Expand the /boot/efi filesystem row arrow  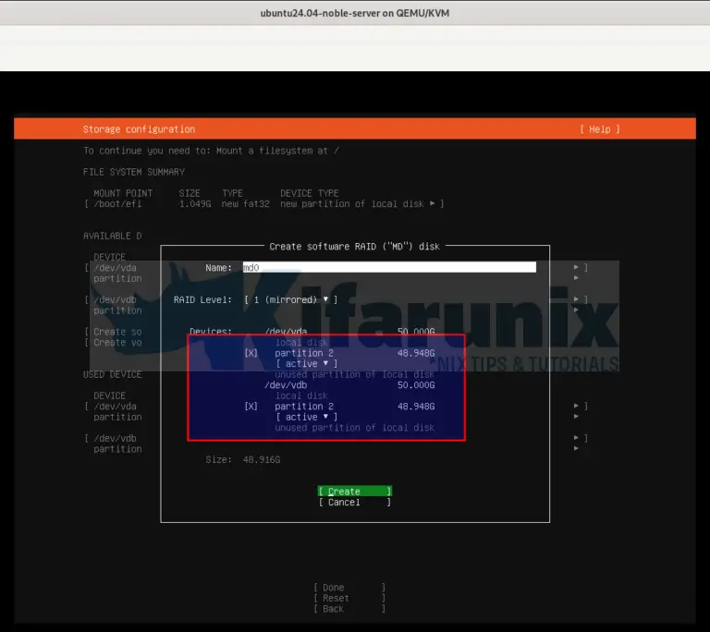(x=441, y=203)
